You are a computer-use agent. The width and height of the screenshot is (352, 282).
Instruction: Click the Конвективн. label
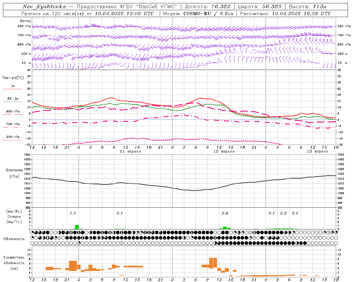pyautogui.click(x=14, y=257)
